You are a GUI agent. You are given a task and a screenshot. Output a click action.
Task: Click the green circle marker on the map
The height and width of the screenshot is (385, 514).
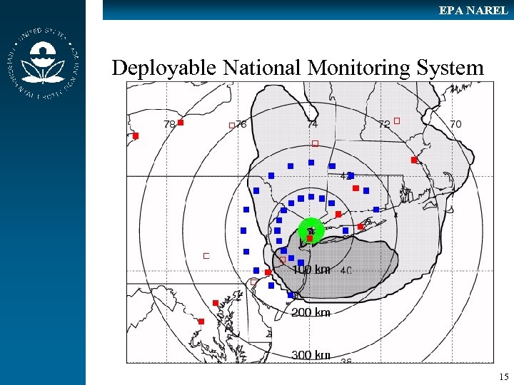[311, 230]
